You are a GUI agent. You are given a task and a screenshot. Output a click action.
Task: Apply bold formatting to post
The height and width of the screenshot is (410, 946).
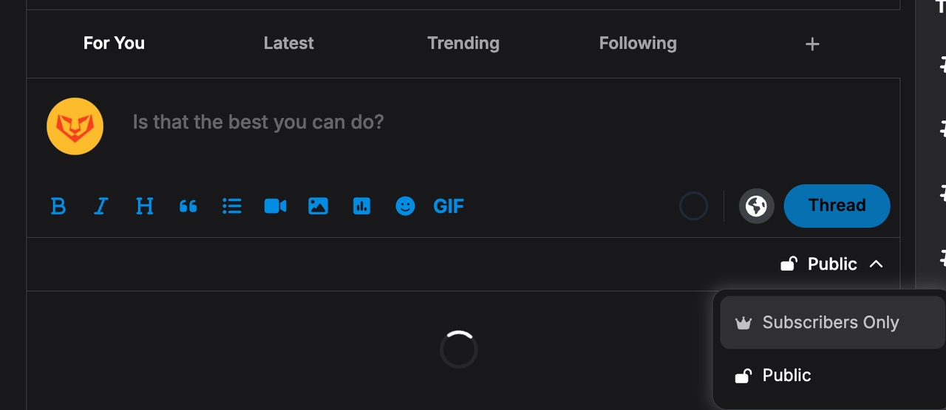[x=58, y=206]
